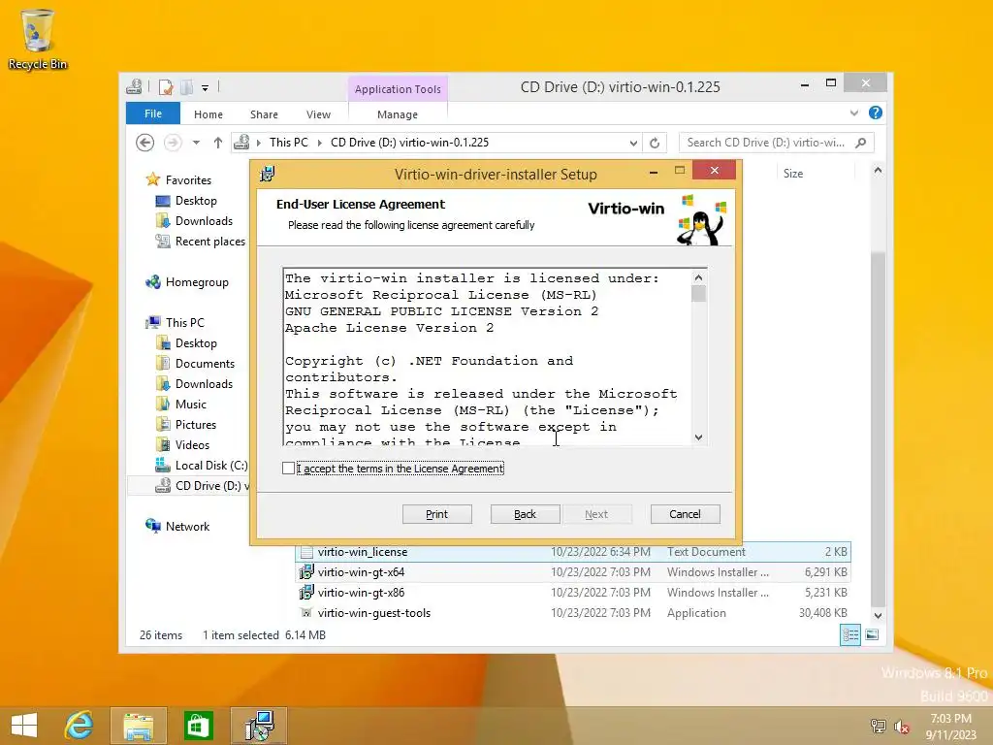
Task: Launch Internet Explorer from the taskbar
Action: coord(80,726)
